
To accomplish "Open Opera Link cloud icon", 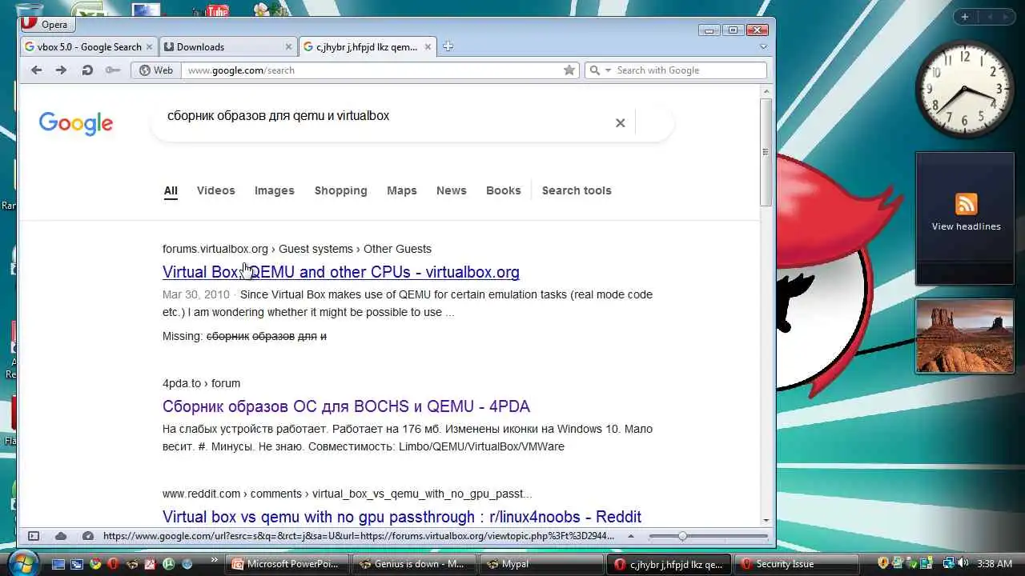I will (61, 536).
